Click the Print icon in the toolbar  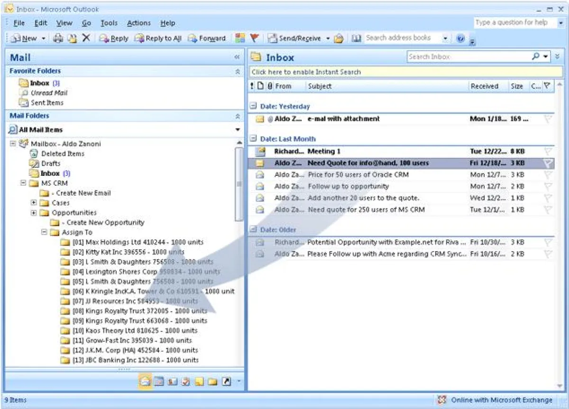click(x=58, y=38)
